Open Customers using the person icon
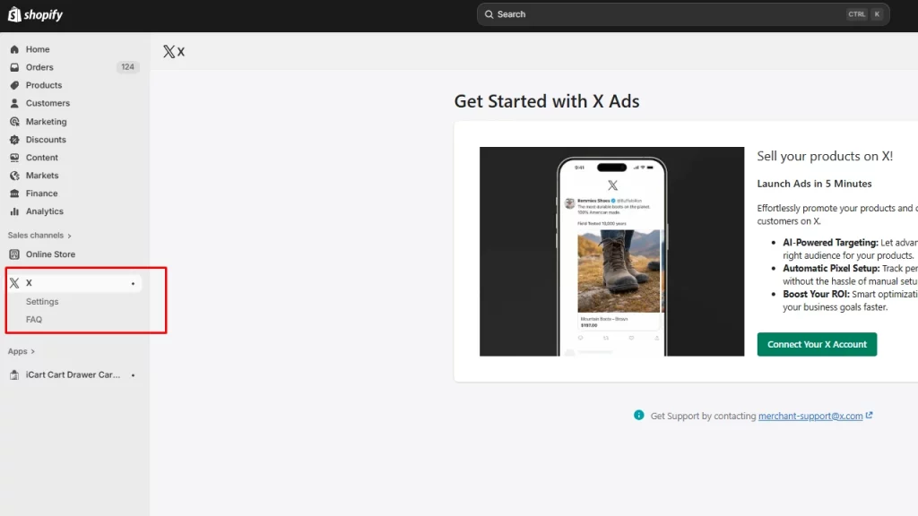This screenshot has height=516, width=918. coord(14,103)
